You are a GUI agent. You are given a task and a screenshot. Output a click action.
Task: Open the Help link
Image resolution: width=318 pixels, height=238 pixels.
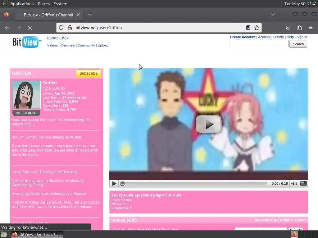coord(290,37)
